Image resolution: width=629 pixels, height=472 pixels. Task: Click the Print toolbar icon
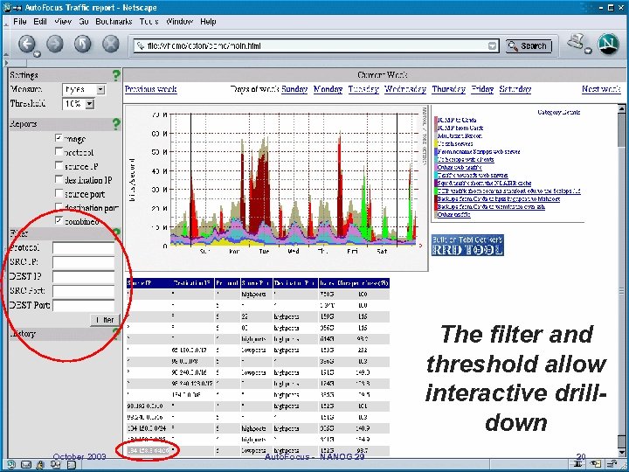(576, 41)
